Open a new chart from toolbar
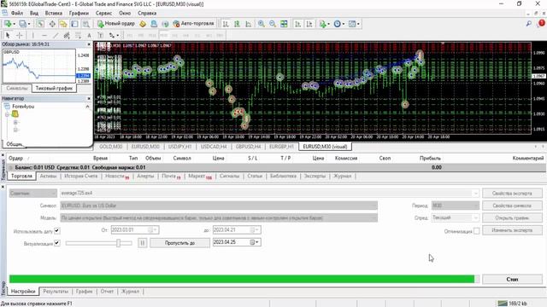Screen dimensions: 547x307 pyautogui.click(x=8, y=24)
